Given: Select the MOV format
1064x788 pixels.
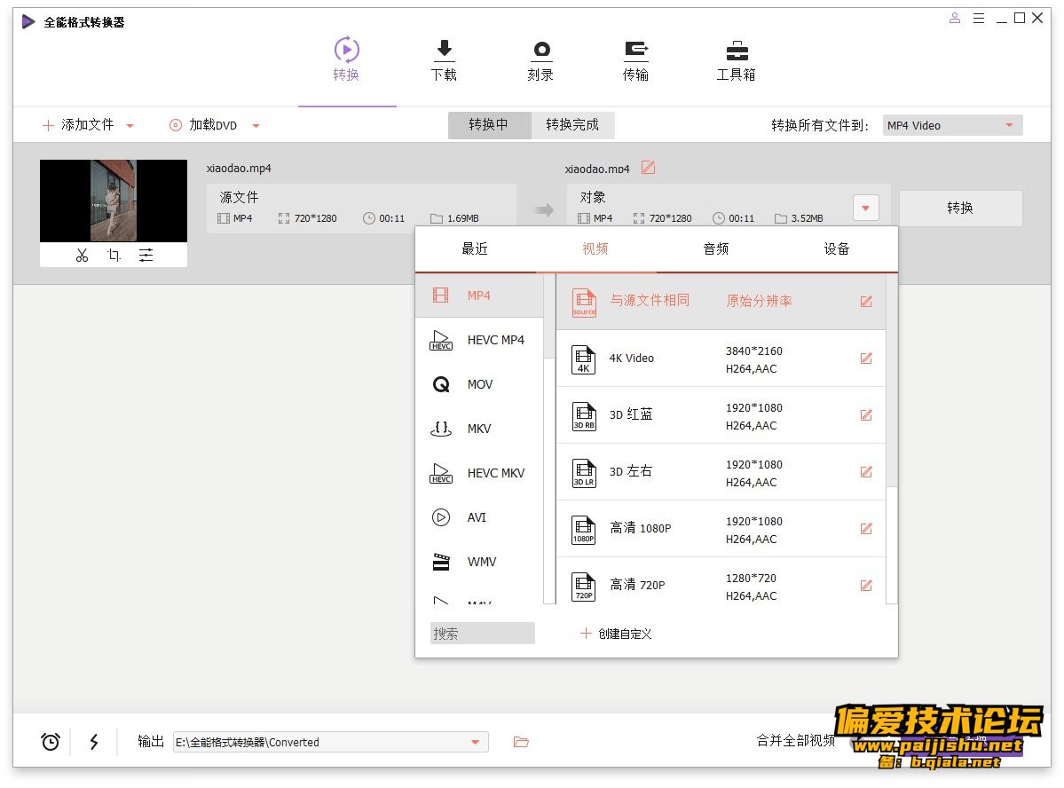Looking at the screenshot, I should click(x=479, y=384).
